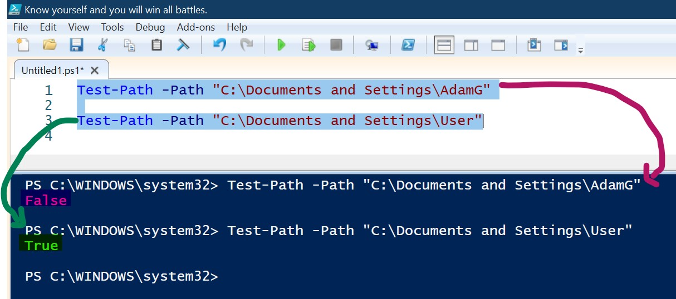The height and width of the screenshot is (299, 676).
Task: Launch PowerShell.exe console icon
Action: pyautogui.click(x=408, y=45)
